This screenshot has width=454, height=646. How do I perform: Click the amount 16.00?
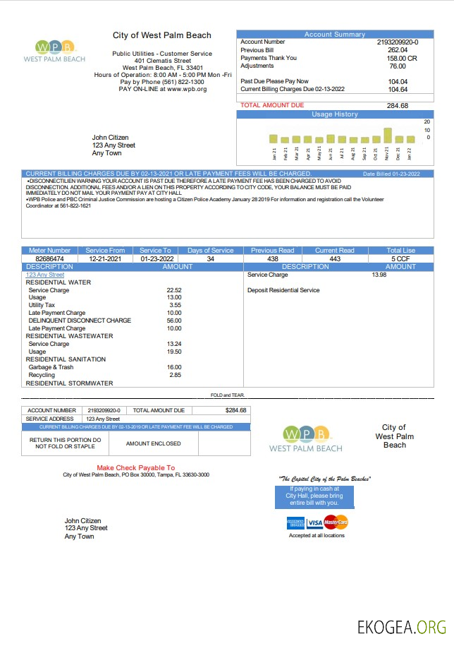[174, 367]
